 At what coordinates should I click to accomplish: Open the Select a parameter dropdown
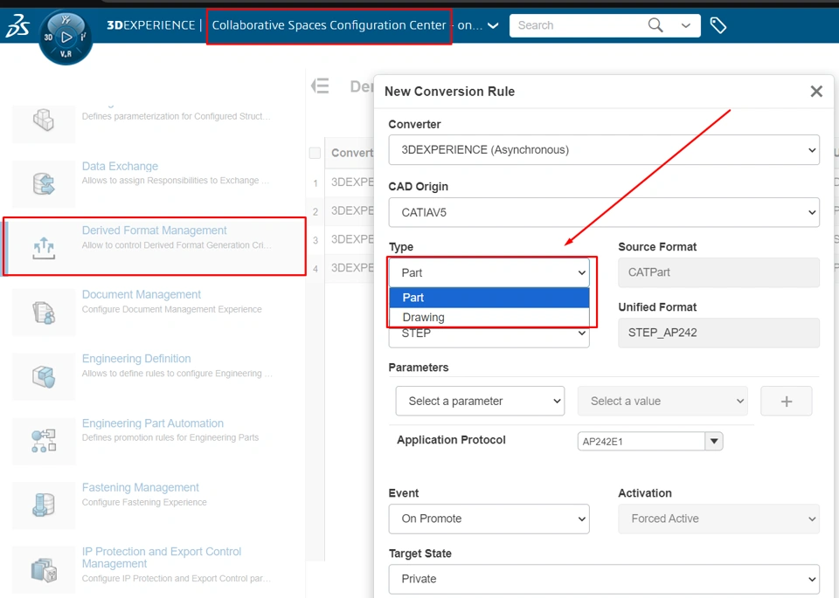tap(480, 401)
